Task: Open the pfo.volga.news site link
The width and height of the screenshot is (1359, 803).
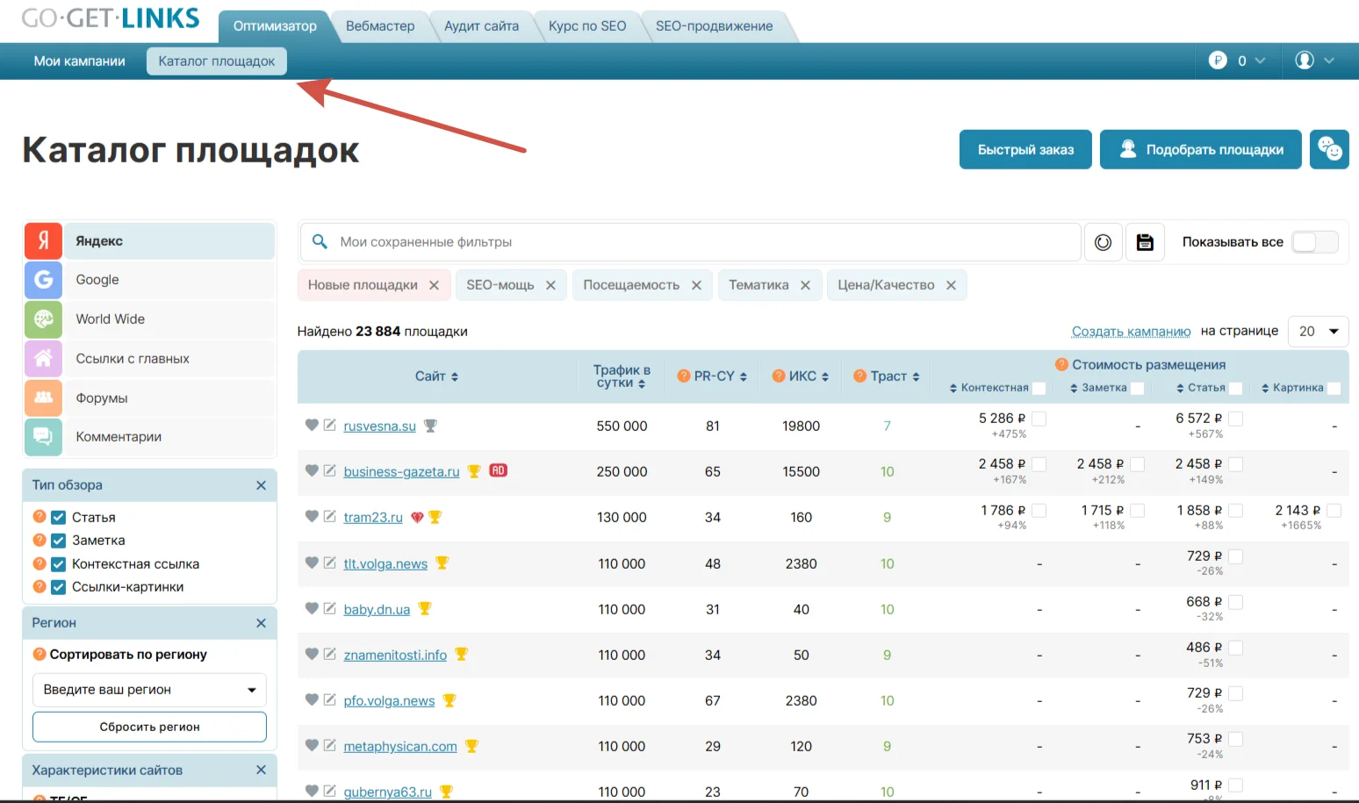Action: pos(389,700)
